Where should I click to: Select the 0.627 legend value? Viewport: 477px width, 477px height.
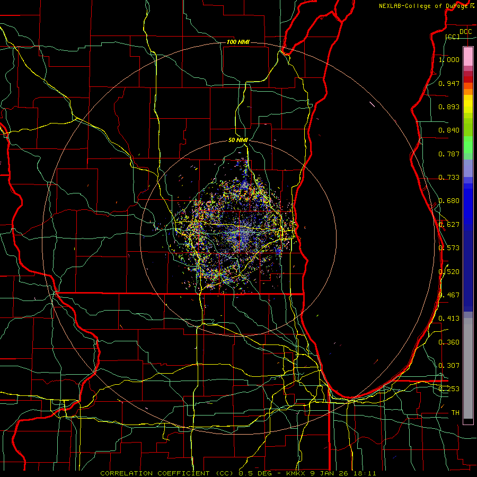coord(449,225)
